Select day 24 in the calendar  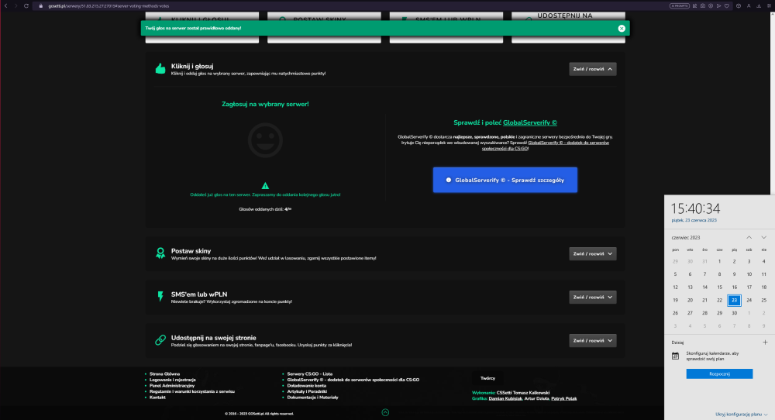point(749,300)
